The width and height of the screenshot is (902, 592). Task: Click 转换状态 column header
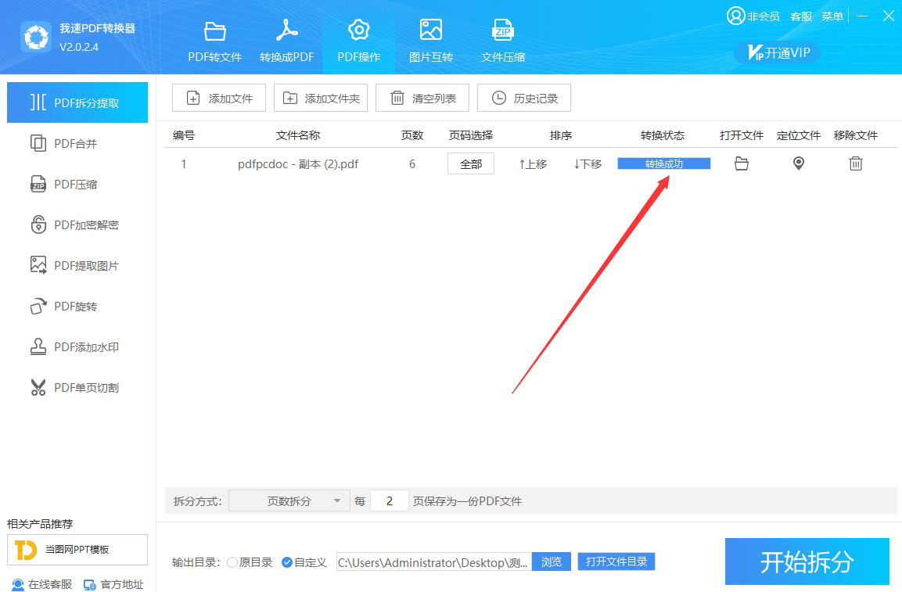click(x=663, y=135)
